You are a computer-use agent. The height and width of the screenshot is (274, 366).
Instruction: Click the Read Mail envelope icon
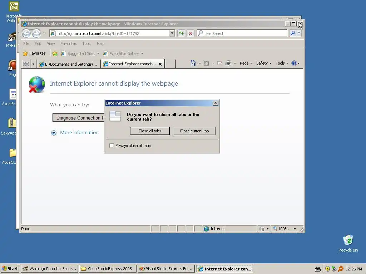click(220, 63)
